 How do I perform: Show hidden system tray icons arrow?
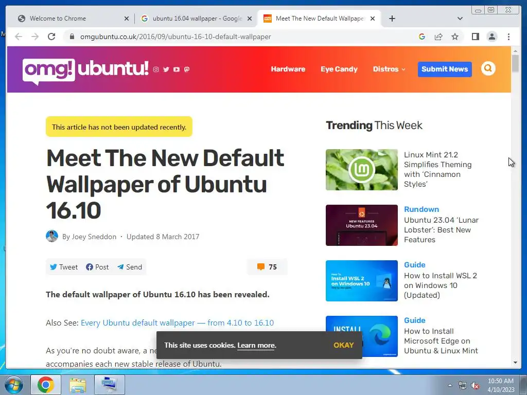pyautogui.click(x=450, y=385)
